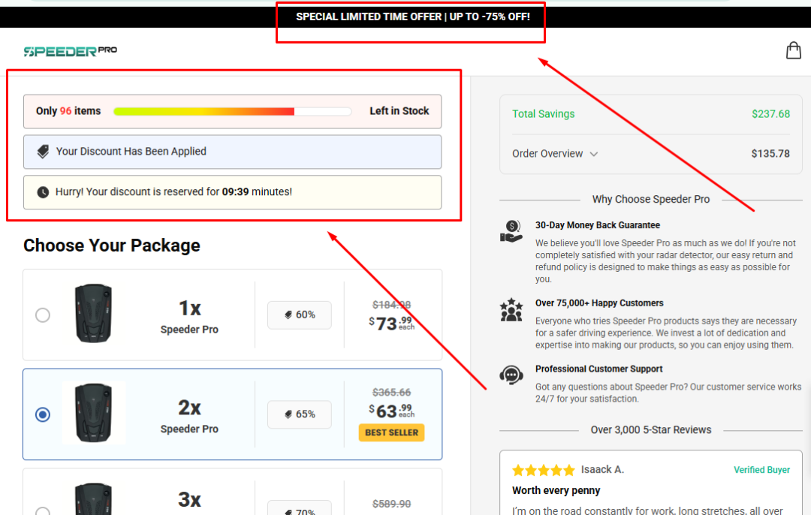The height and width of the screenshot is (515, 811).
Task: Click the "Over 75,000+ Happy Customers" heading
Action: (x=599, y=303)
